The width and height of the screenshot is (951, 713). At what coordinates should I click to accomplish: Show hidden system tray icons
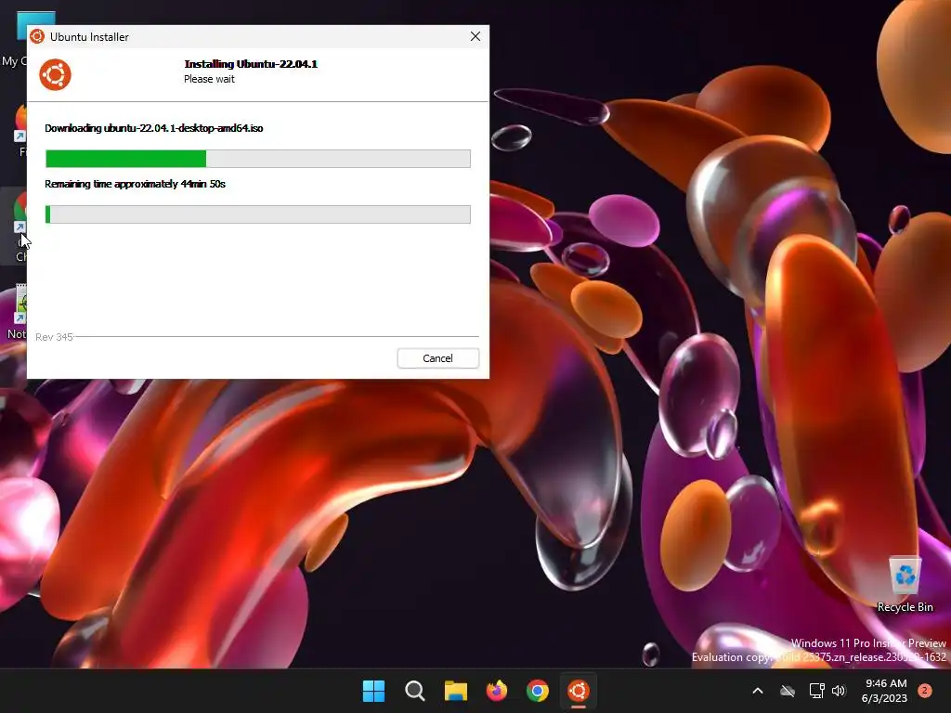pyautogui.click(x=758, y=691)
